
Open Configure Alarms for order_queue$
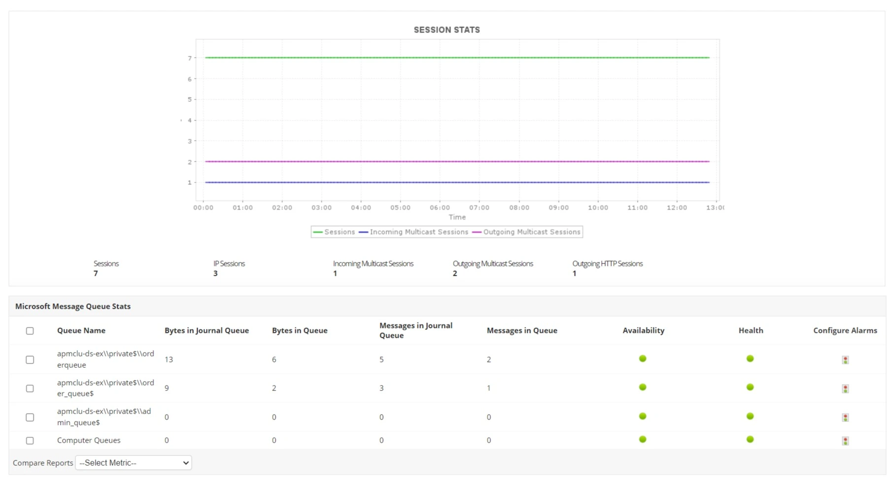pyautogui.click(x=845, y=388)
